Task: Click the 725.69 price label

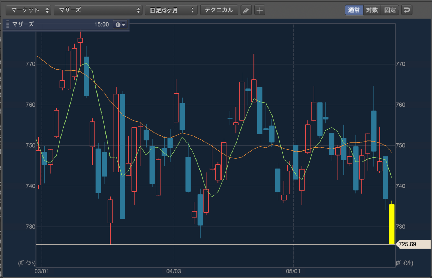Action: (x=413, y=244)
